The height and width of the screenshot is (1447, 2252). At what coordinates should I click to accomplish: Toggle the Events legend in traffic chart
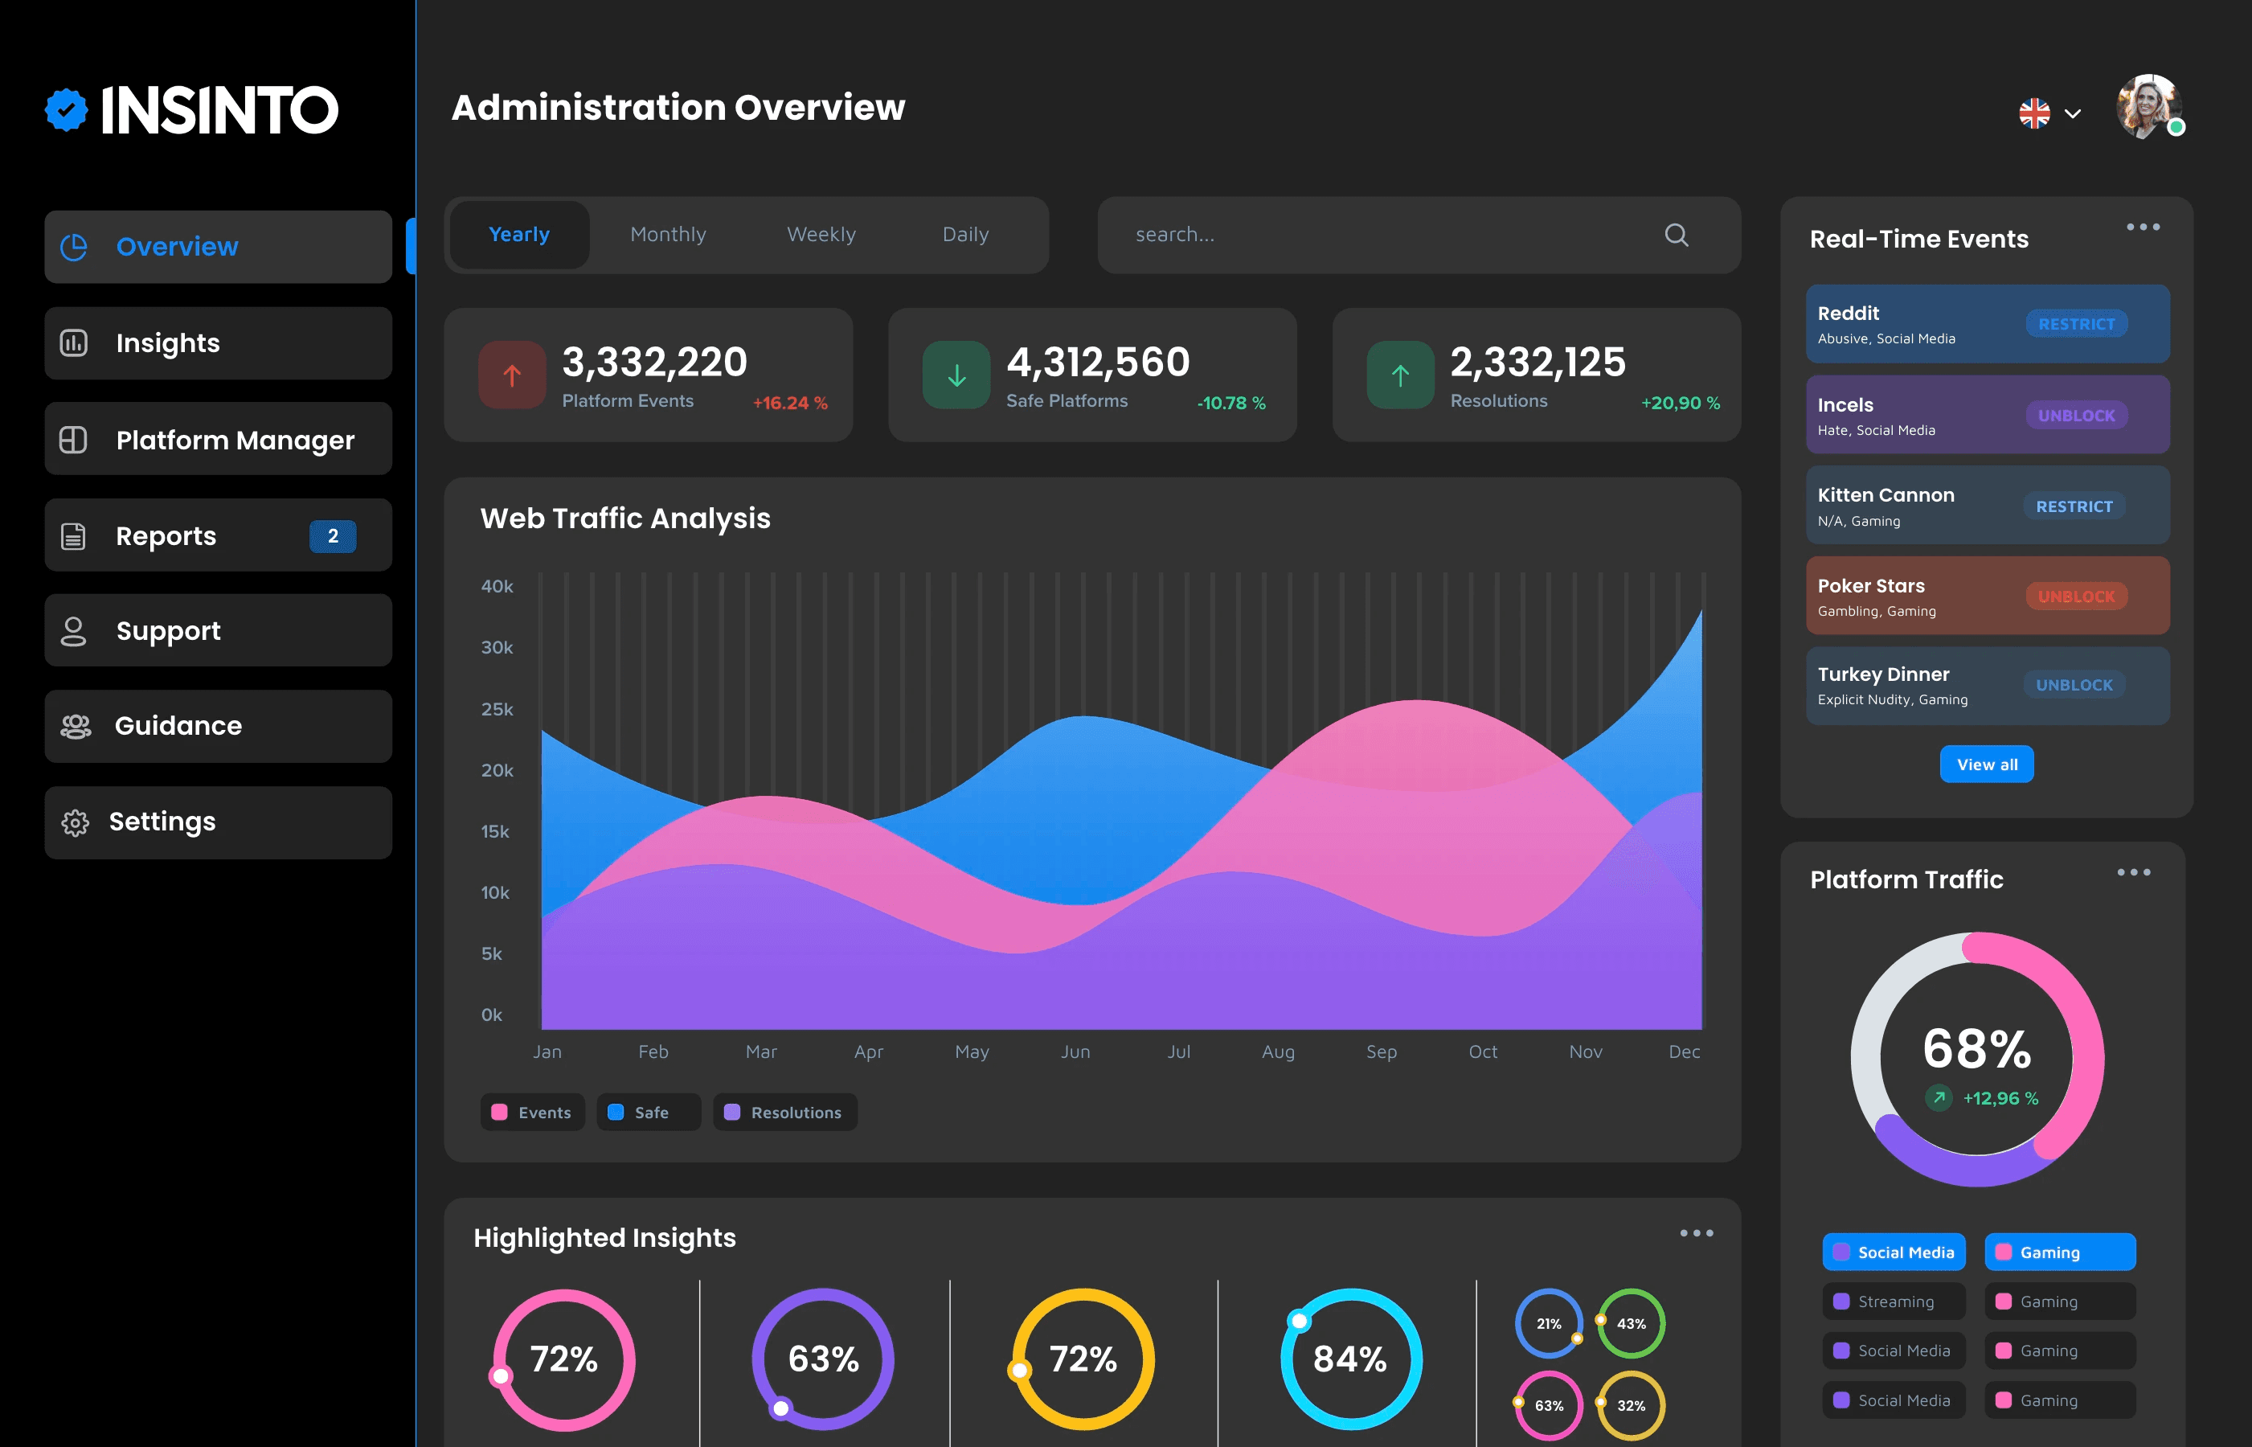pyautogui.click(x=533, y=1113)
